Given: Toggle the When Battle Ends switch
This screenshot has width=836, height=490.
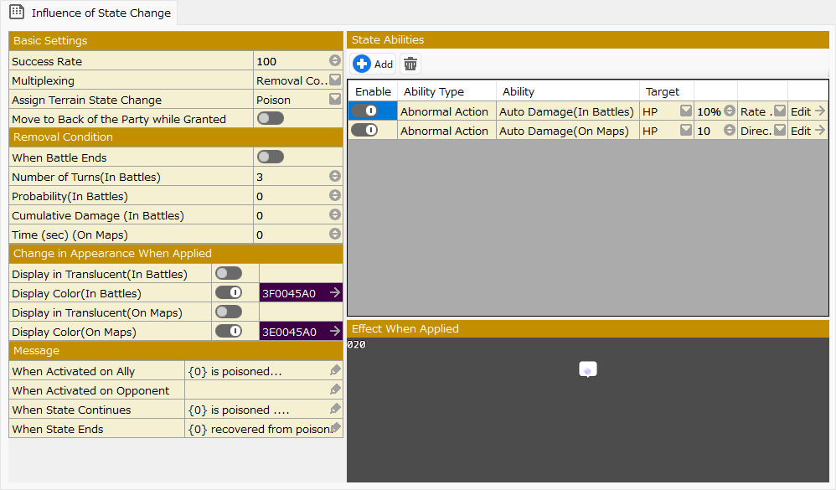Looking at the screenshot, I should [x=271, y=157].
